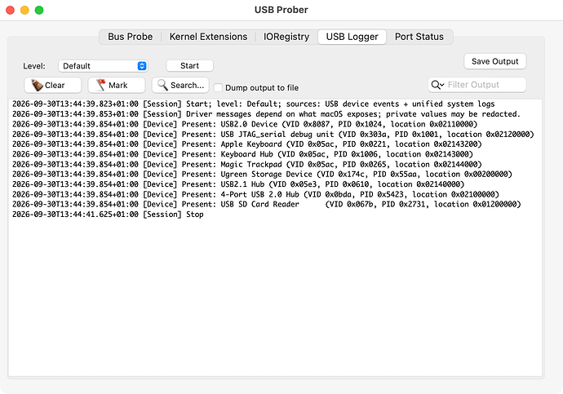The image size is (563, 394).
Task: Click the Driver messages redacted log line
Action: (x=266, y=114)
